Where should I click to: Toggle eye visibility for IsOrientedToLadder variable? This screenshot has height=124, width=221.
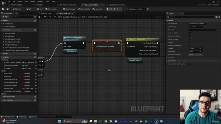tap(36, 85)
